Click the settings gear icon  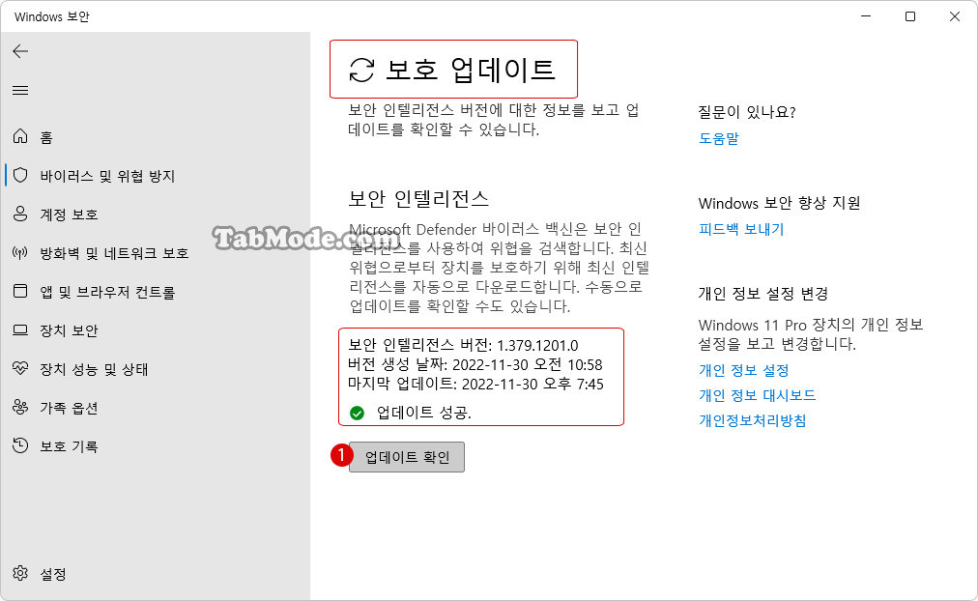20,573
